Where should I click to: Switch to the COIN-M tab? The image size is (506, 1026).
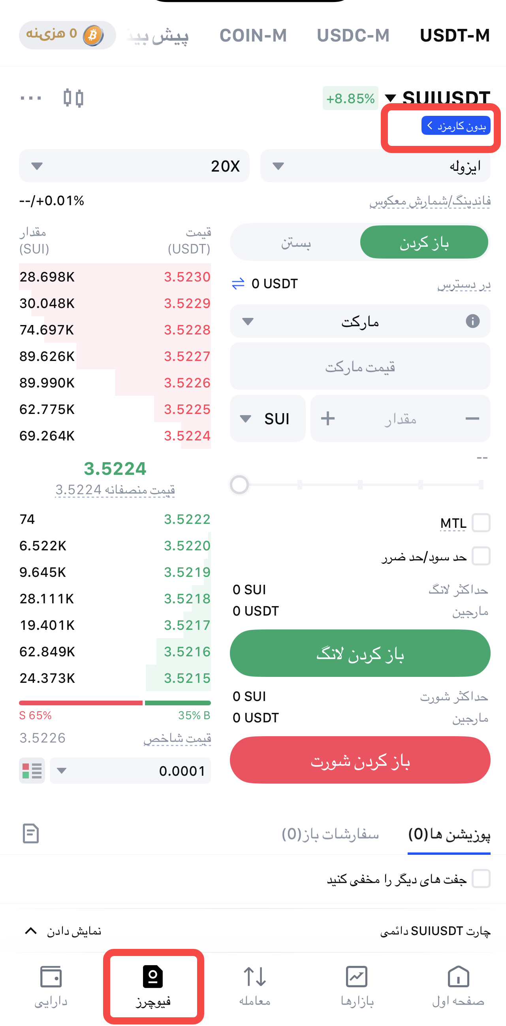(x=253, y=36)
